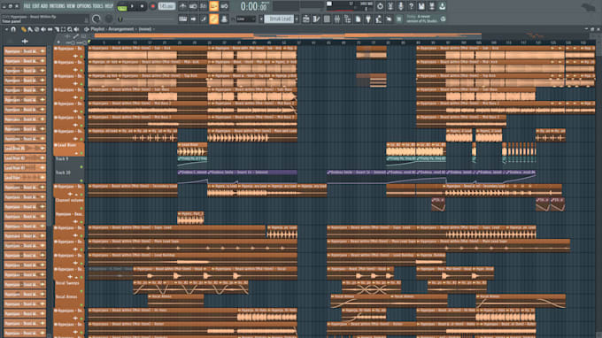Toggle auto scroll arrow button

pos(193,19)
